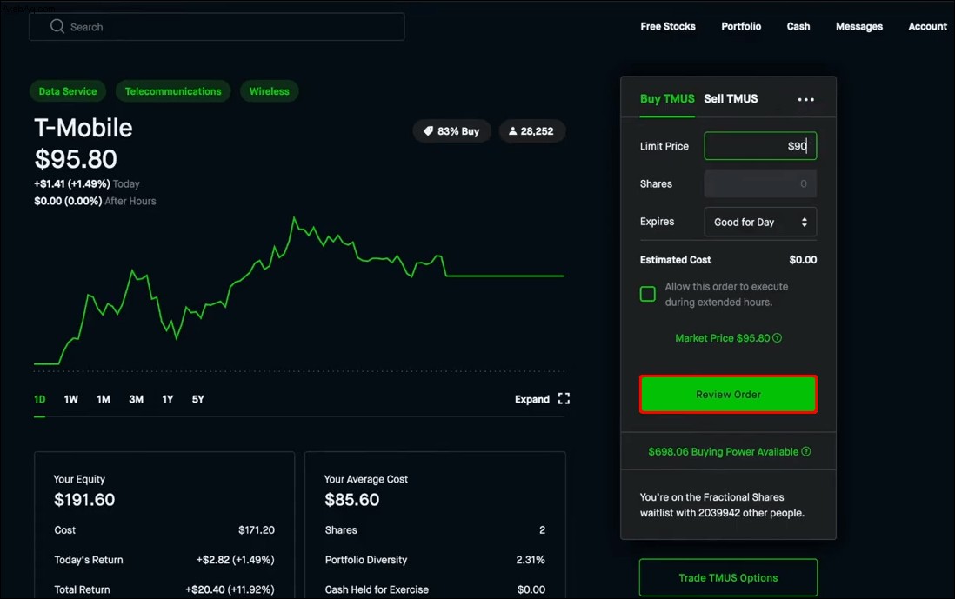Click the Trade TMUS Options button
Screen dimensions: 955x599
pos(729,577)
